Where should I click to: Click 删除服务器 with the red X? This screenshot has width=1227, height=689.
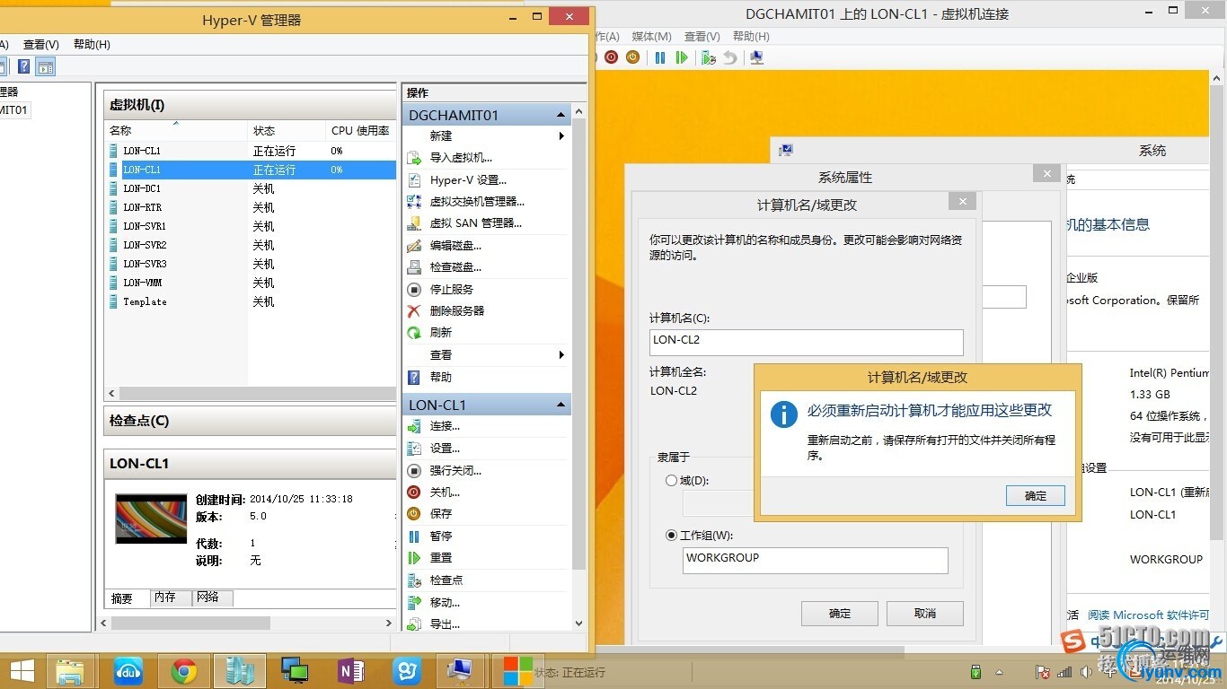457,310
